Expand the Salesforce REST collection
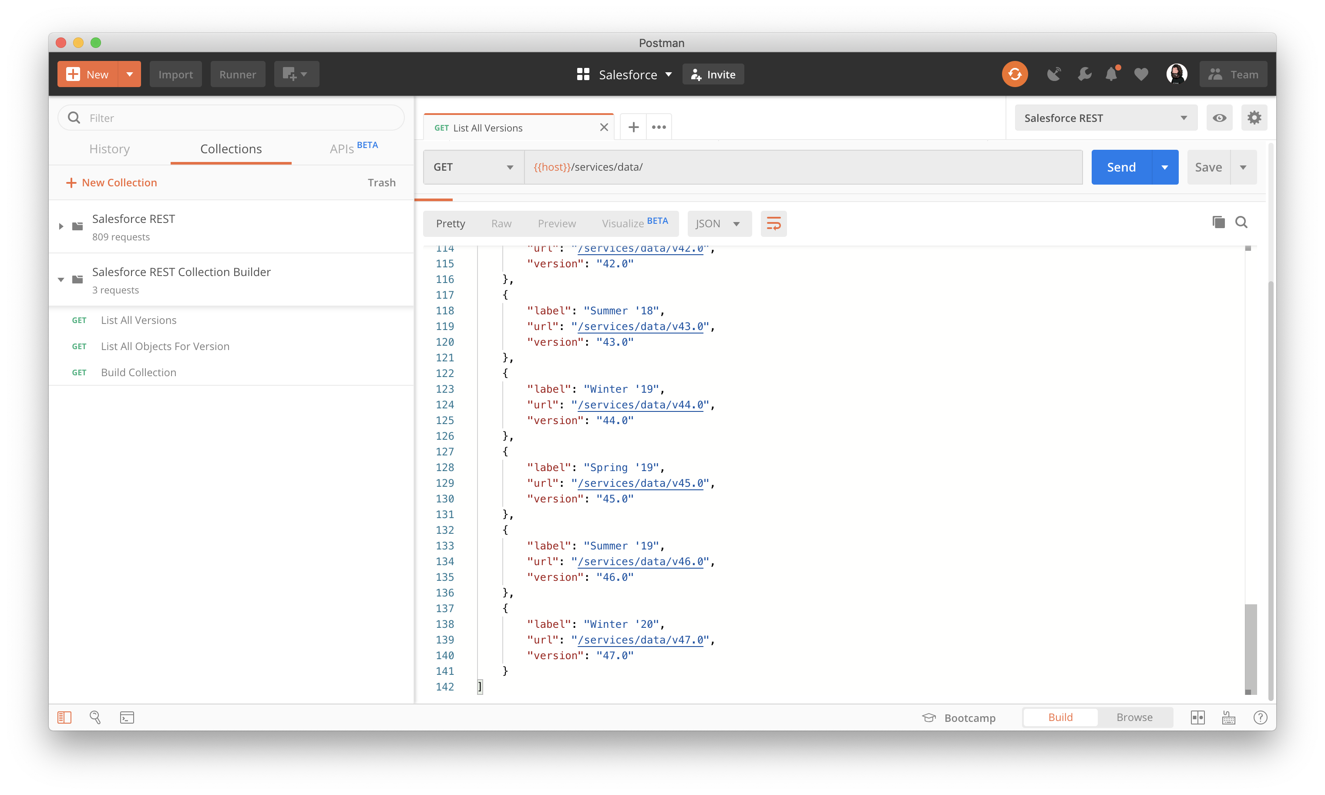Viewport: 1325px width, 795px height. (61, 226)
